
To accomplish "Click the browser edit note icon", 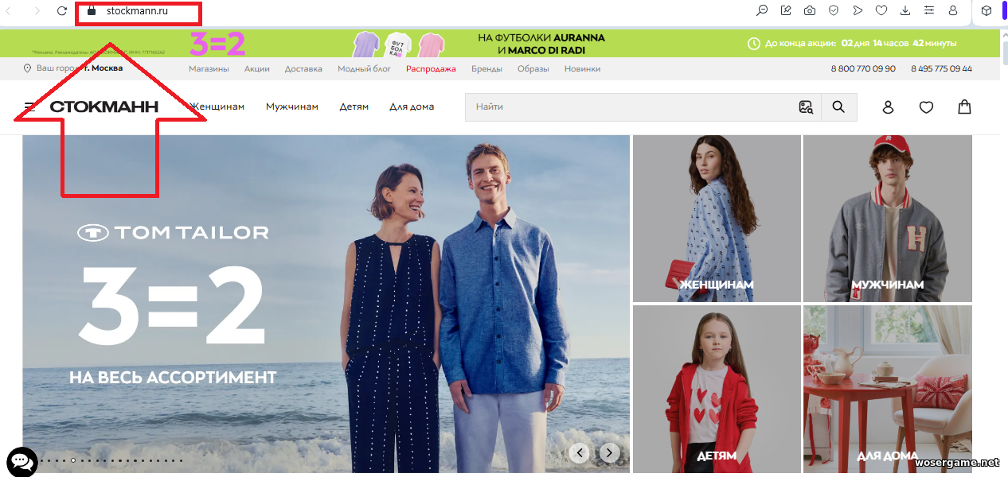I will pos(786,11).
